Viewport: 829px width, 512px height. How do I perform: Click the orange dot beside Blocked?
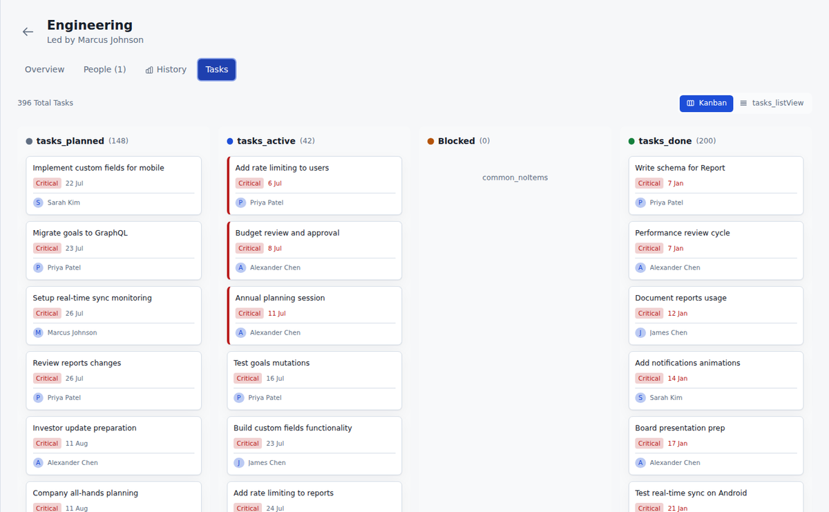tap(430, 141)
